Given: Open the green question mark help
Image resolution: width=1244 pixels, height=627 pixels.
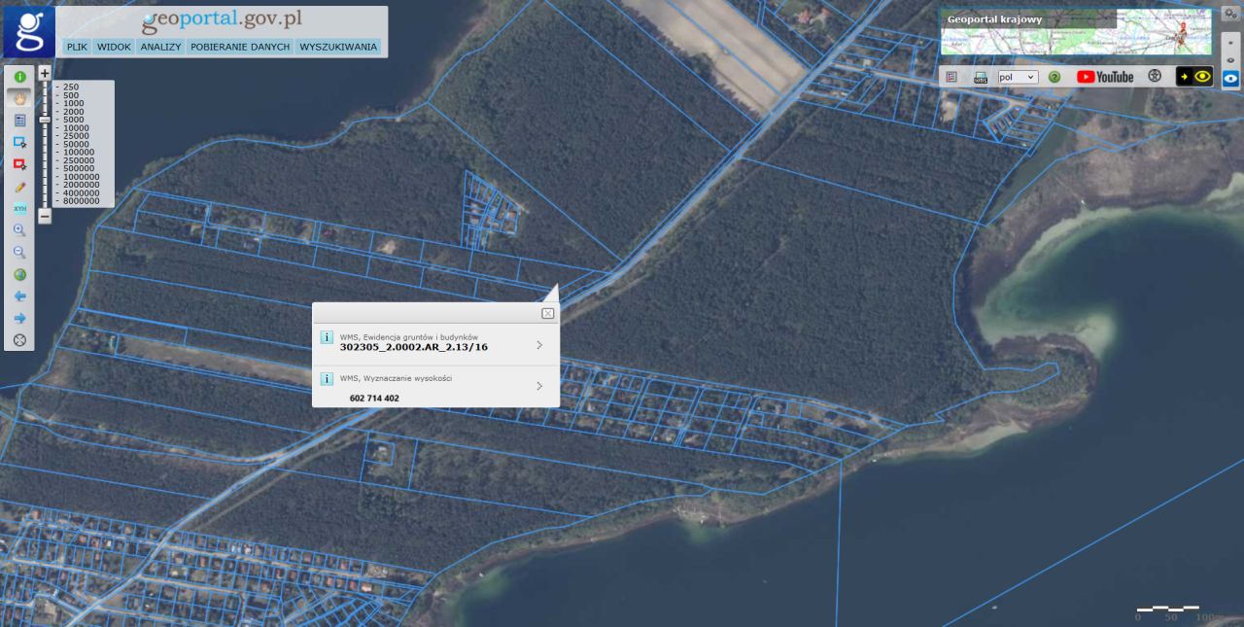Looking at the screenshot, I should click(x=1054, y=77).
